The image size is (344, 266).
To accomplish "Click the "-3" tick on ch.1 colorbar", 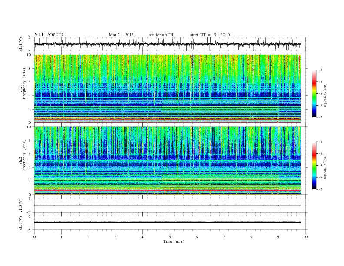I will [x=321, y=70].
